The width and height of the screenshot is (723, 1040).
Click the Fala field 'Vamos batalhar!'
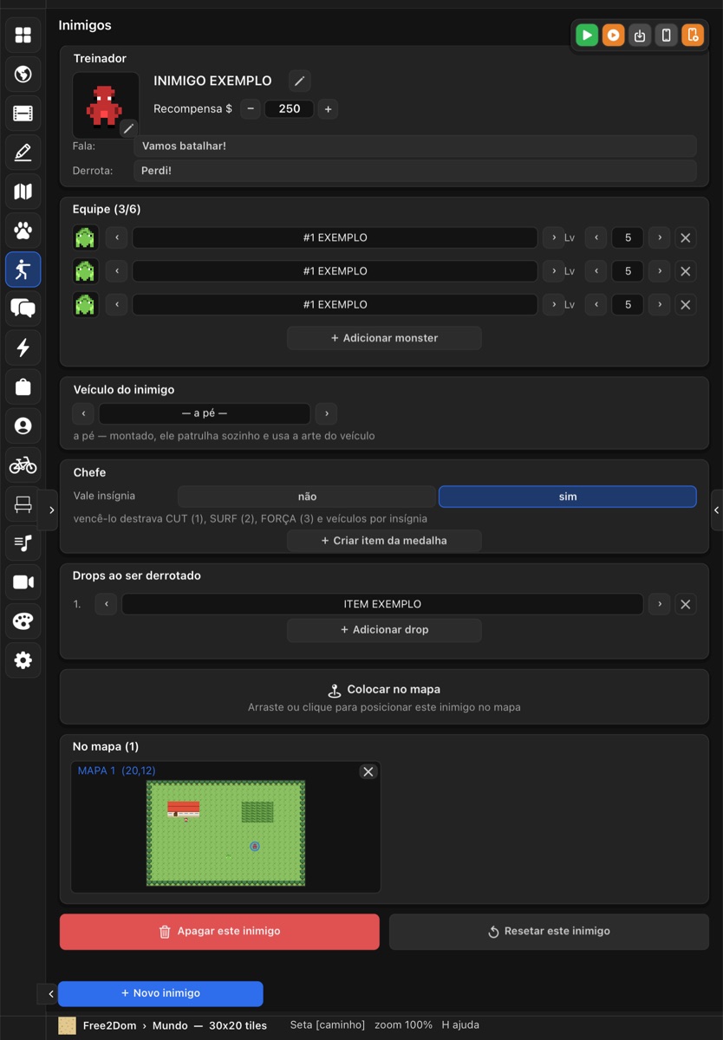[415, 146]
